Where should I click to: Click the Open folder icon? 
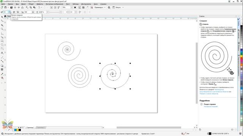point(6,8)
